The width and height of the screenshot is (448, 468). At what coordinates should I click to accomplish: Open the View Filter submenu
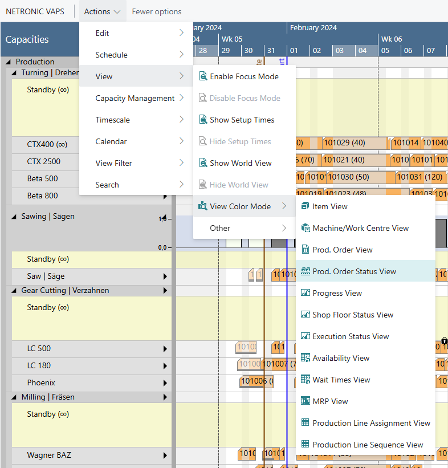click(136, 163)
